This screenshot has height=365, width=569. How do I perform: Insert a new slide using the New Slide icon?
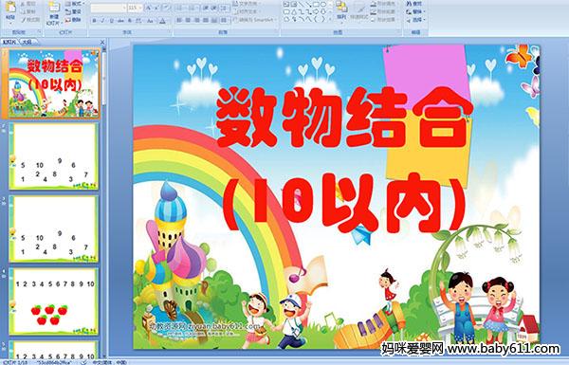tap(54, 8)
